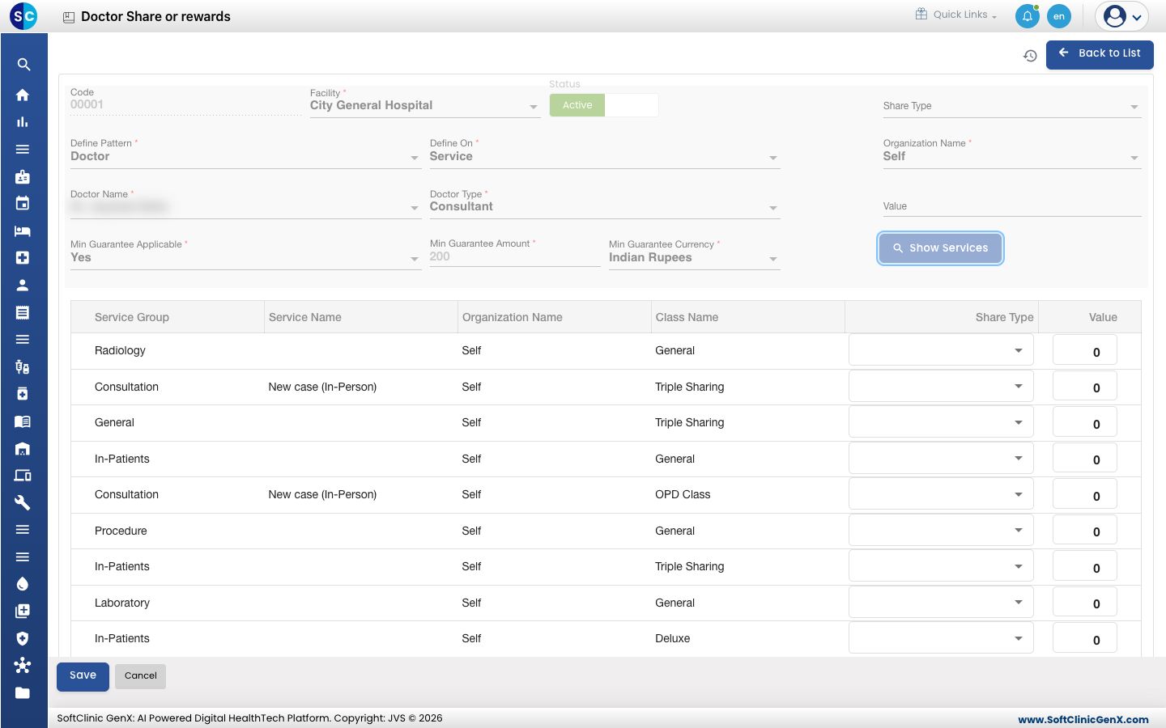This screenshot has width=1166, height=728.
Task: Open the Min Guarantee Currency dropdown
Action: tap(695, 256)
